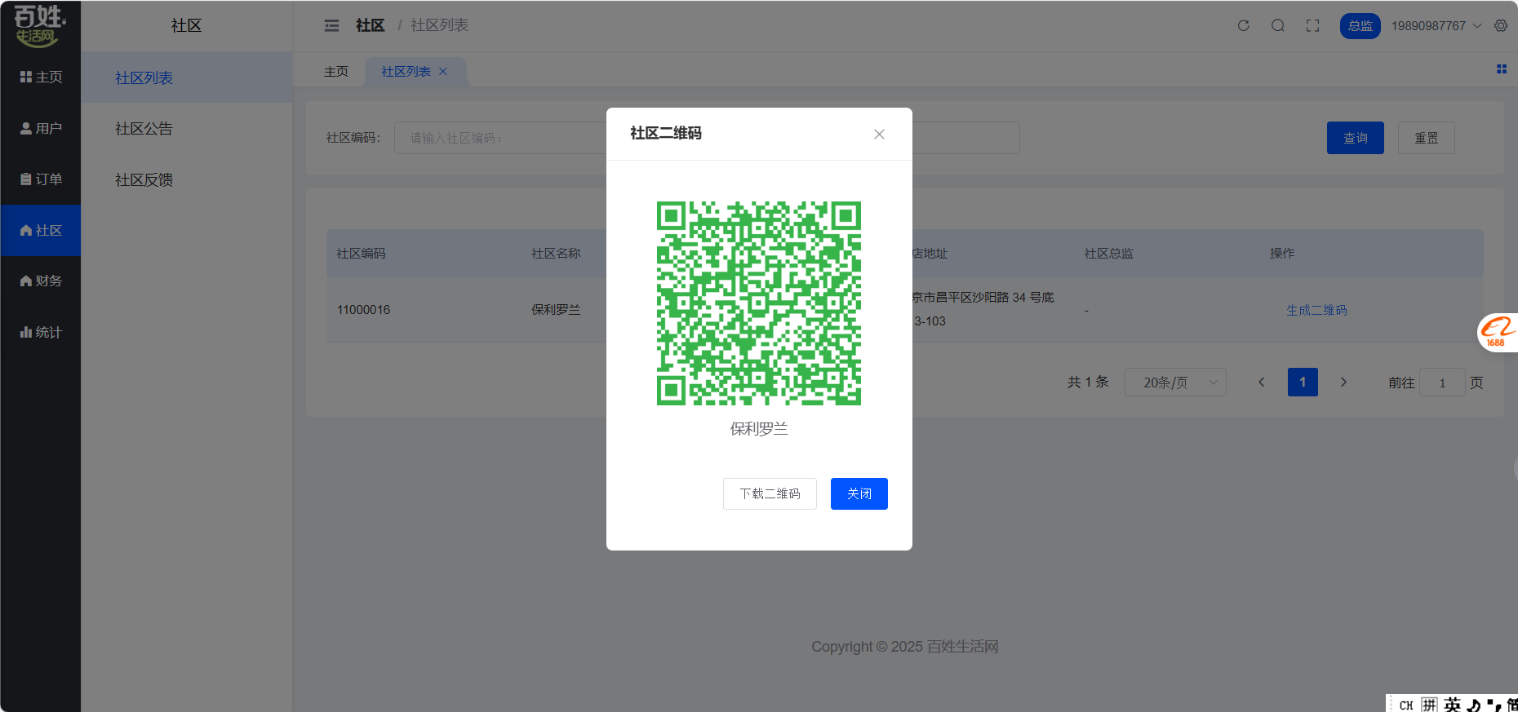The width and height of the screenshot is (1518, 712).
Task: Go to previous page arrow
Action: click(1262, 383)
